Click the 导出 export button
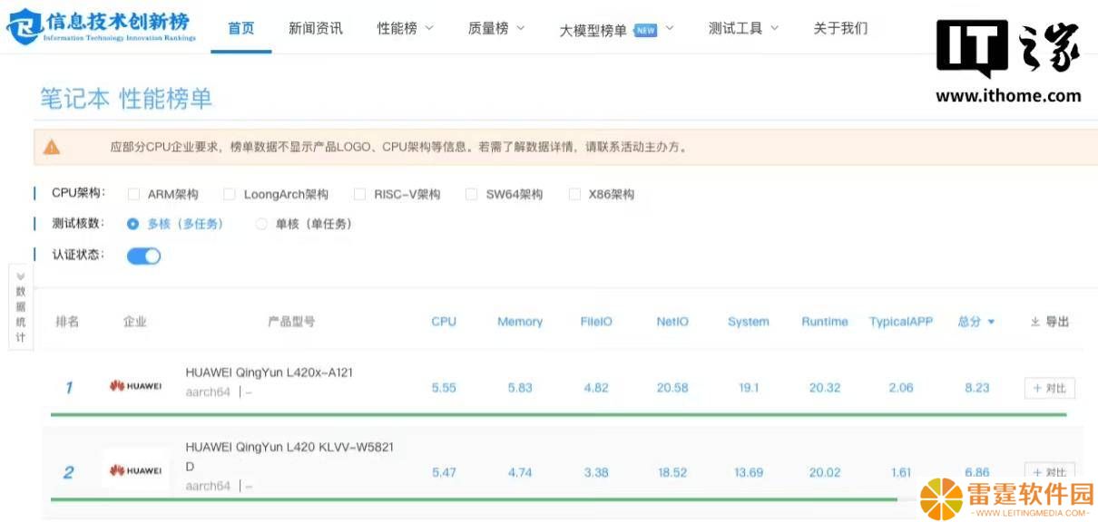Screen dimensions: 1098x522 coord(1050,322)
